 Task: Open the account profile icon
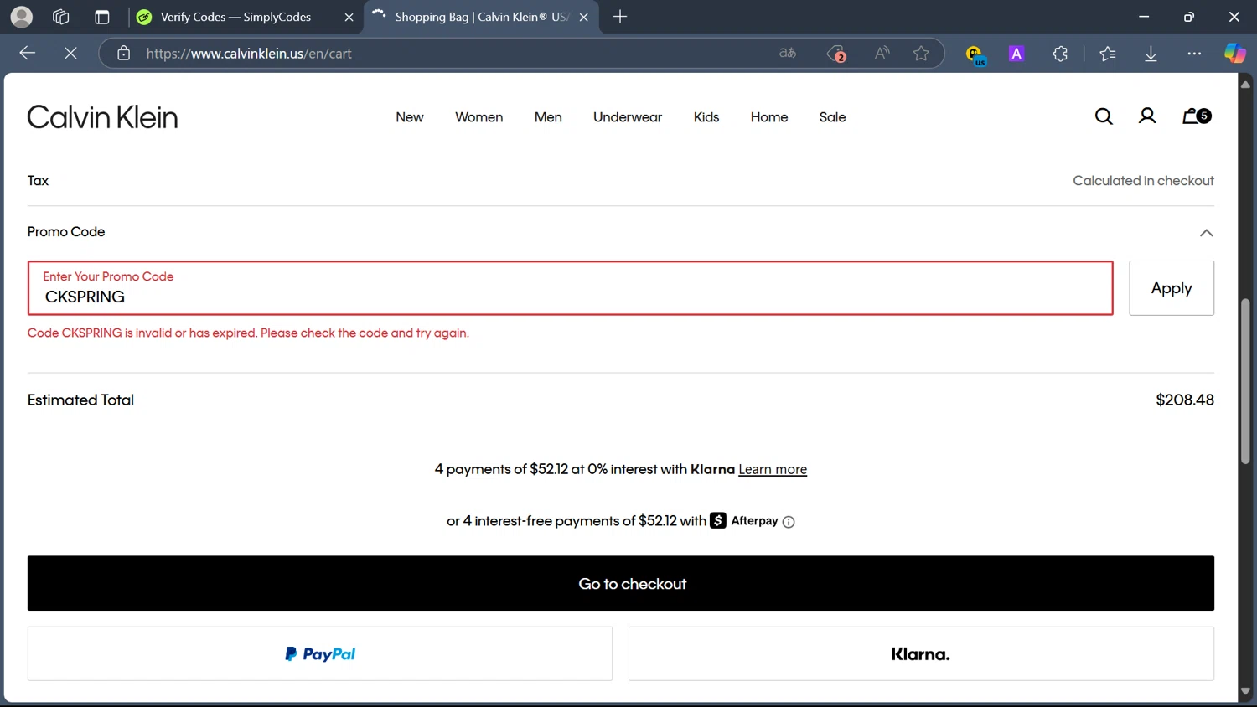click(1147, 116)
